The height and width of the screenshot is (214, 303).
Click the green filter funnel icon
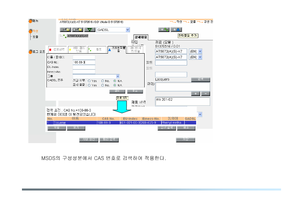point(90,30)
